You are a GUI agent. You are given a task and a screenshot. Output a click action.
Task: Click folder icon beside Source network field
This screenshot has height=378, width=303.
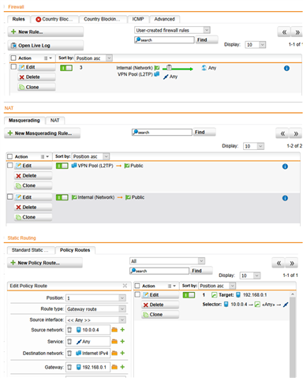(114, 330)
